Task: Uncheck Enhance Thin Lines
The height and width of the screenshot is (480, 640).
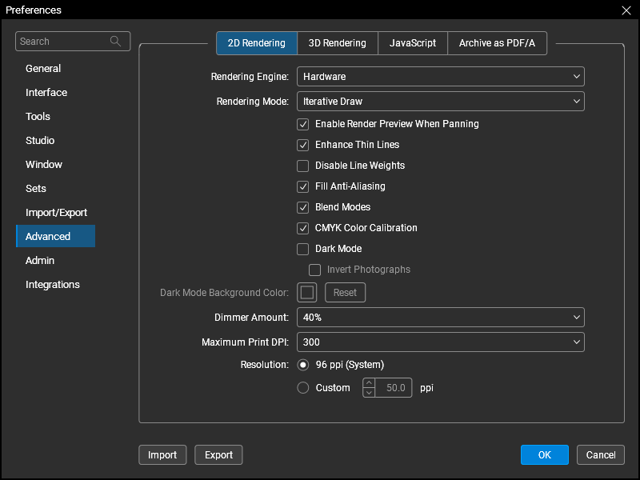Action: point(303,145)
